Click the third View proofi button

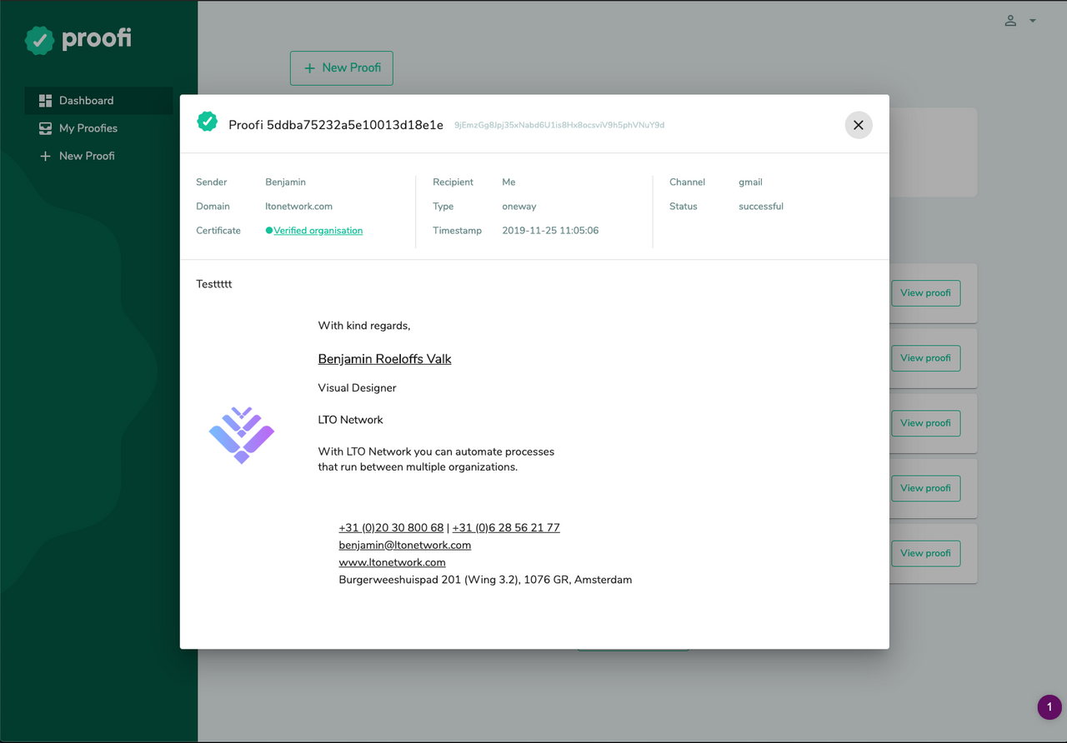coord(925,423)
